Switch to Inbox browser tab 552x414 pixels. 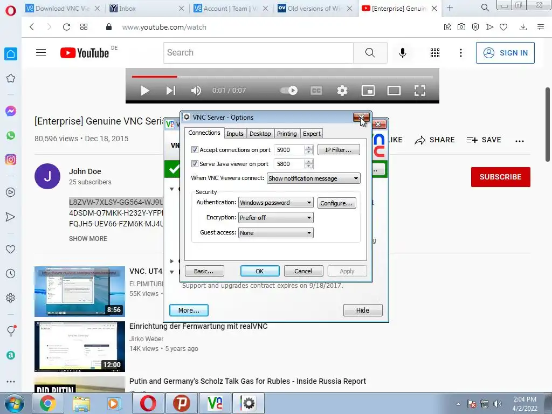click(147, 9)
